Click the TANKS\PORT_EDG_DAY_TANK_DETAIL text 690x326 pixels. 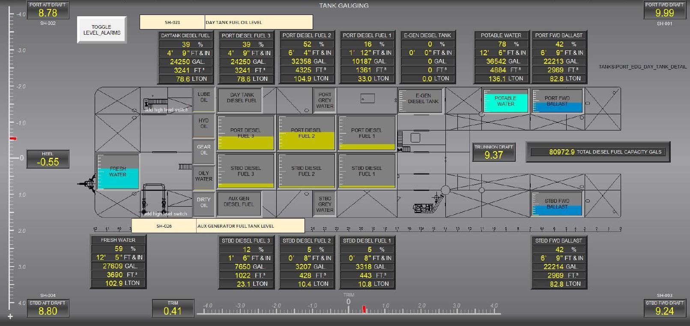(642, 67)
